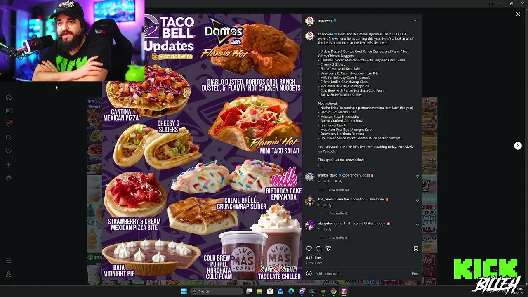View the 6,791 likes list
Screen dimensions: 528x297
[x=313, y=258]
